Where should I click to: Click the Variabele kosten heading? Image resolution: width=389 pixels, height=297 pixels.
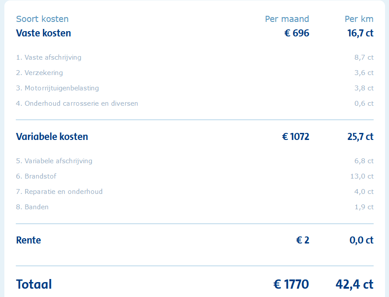click(x=52, y=136)
